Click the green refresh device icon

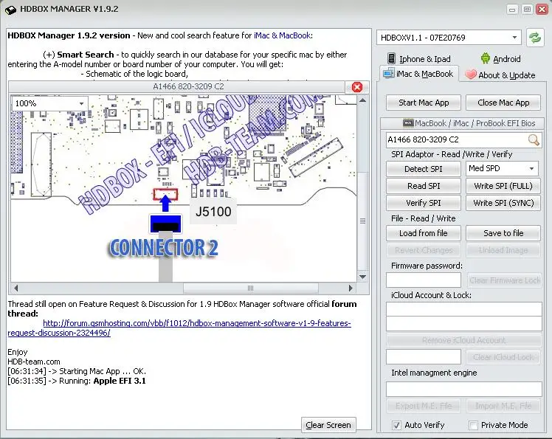(x=535, y=38)
